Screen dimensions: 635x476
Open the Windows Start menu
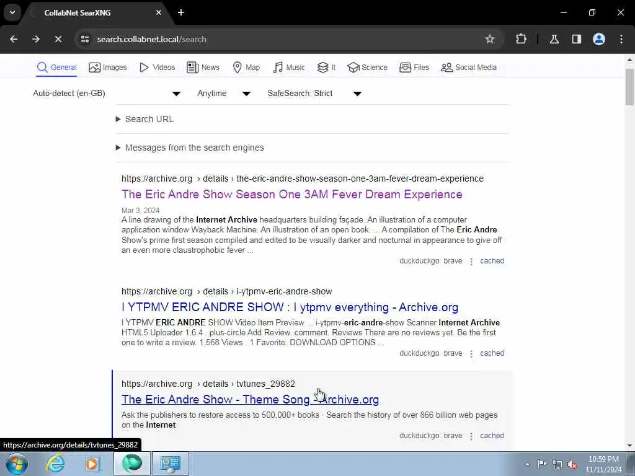click(17, 464)
